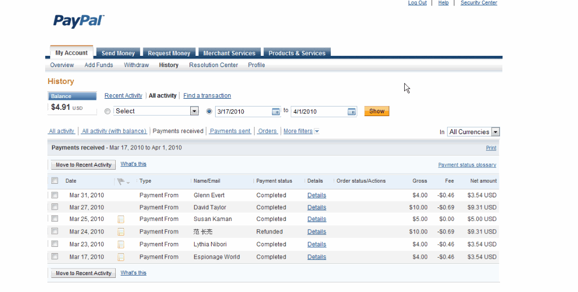Open the Payment status glossary link
578x292 pixels.
point(467,165)
